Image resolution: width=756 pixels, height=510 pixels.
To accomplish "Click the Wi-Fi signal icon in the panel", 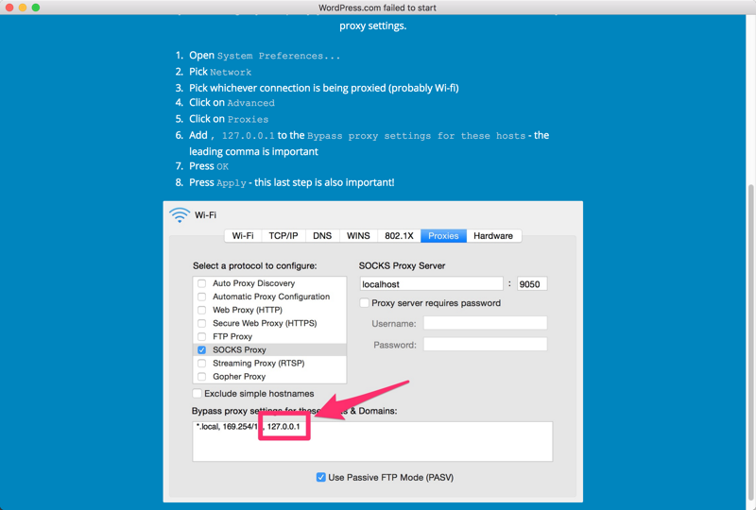I will click(180, 214).
